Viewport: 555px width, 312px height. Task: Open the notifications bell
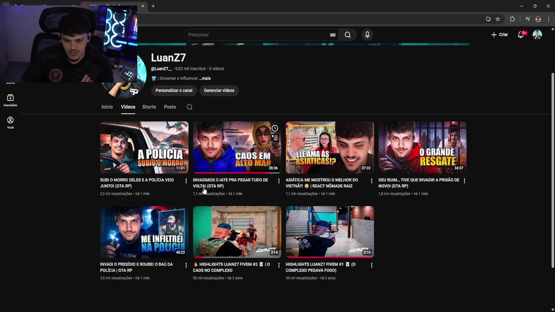point(521,35)
